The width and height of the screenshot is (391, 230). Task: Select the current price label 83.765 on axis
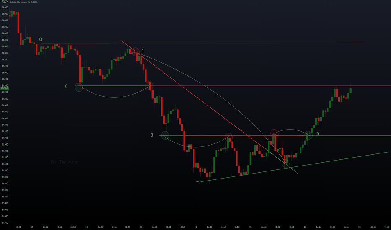point(5,88)
